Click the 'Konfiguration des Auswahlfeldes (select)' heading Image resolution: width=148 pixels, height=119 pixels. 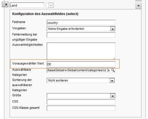[x=45, y=14]
